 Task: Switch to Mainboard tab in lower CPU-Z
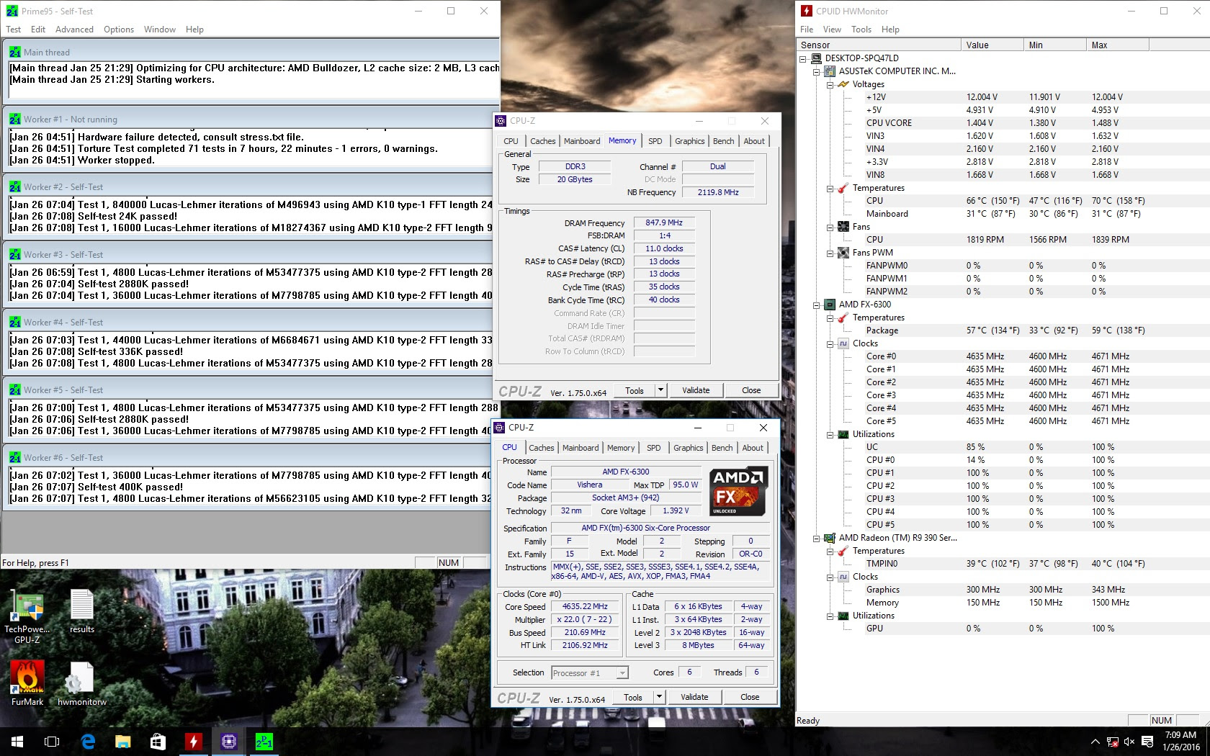581,448
